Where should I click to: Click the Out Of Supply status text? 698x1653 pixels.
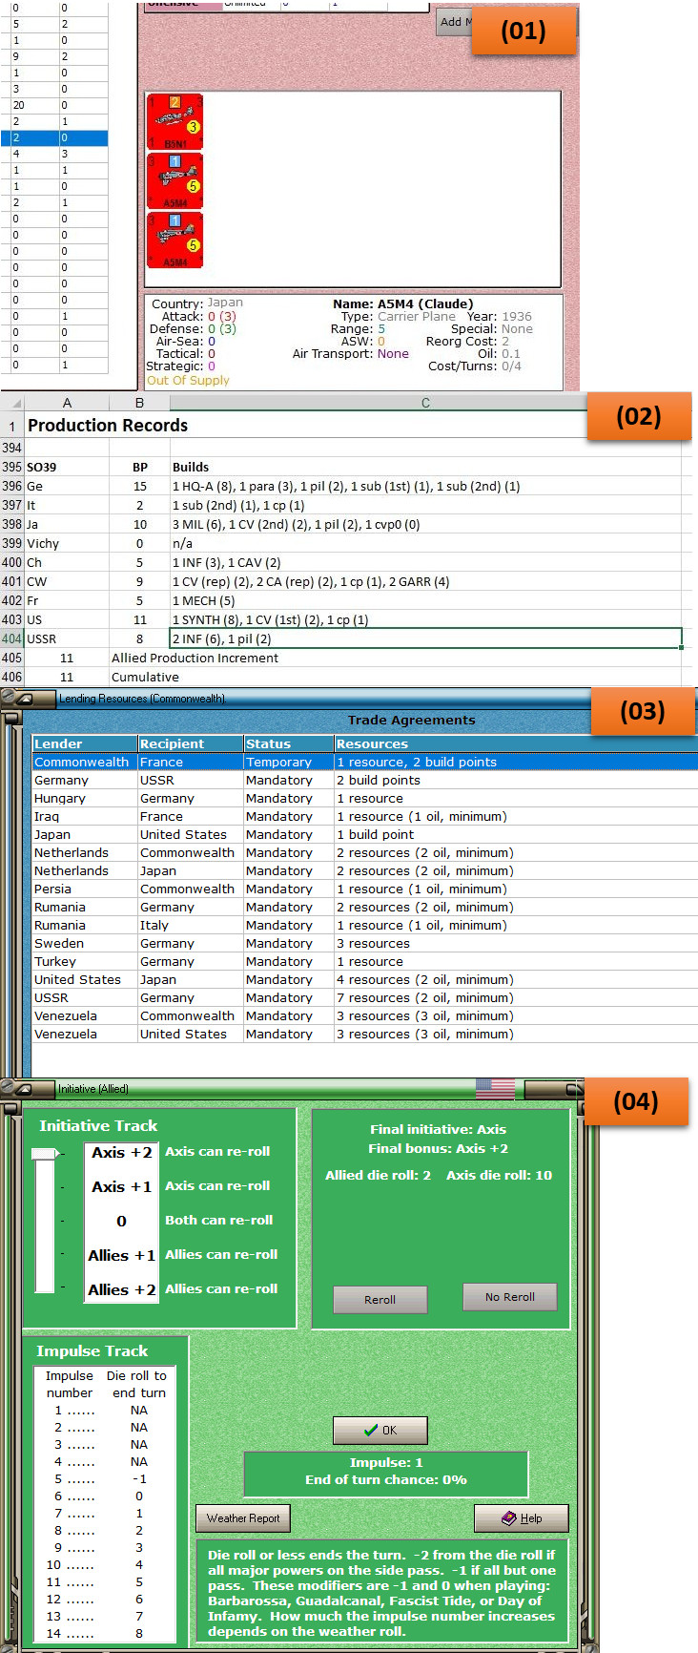coord(188,380)
